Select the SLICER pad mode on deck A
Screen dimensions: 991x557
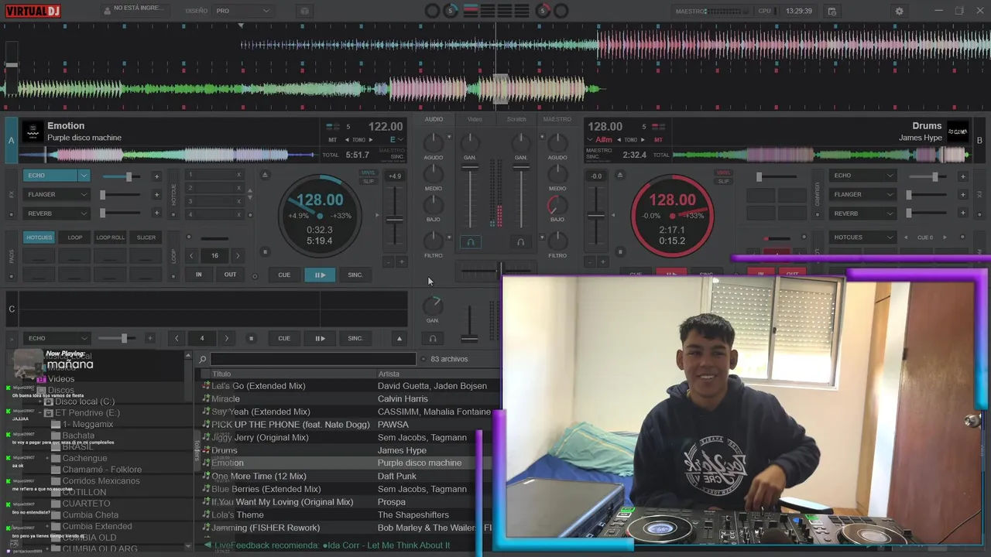point(146,237)
